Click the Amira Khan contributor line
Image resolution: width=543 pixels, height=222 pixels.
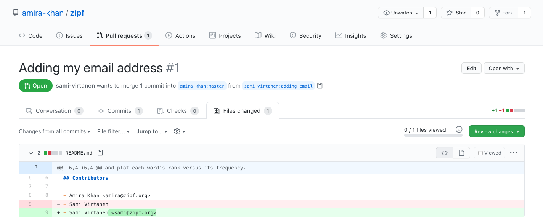click(x=107, y=195)
